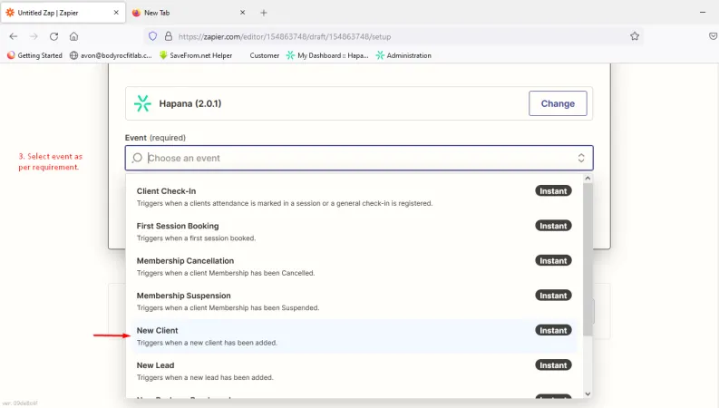The width and height of the screenshot is (719, 408).
Task: Open a new tab with plus icon
Action: coord(264,13)
